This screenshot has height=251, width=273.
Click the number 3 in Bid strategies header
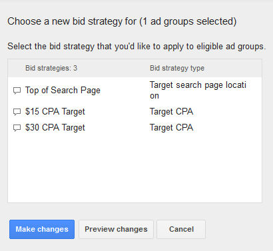(x=75, y=68)
